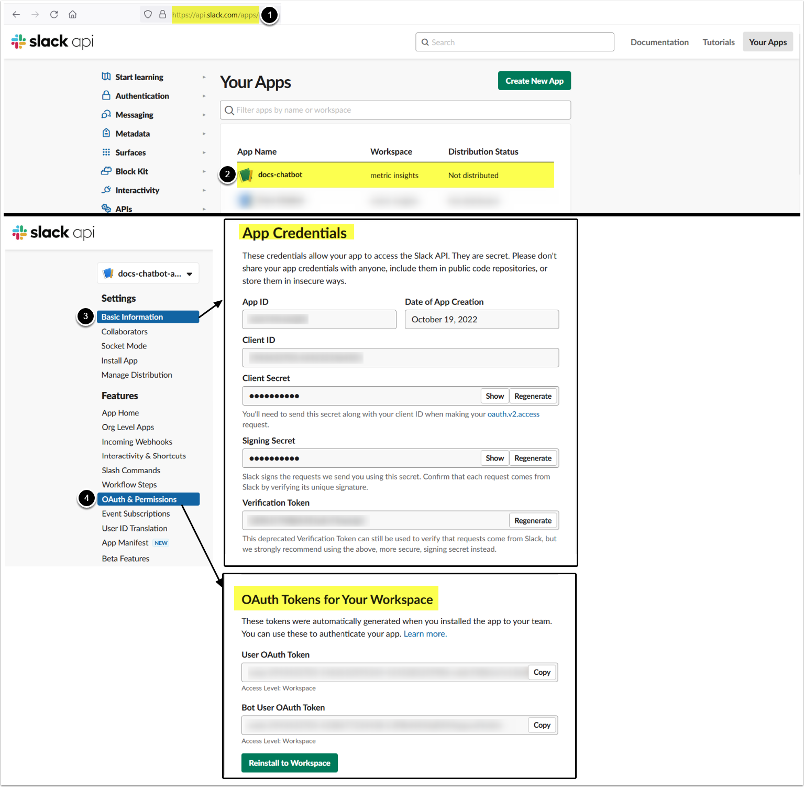Open the shield tracking protection icon
This screenshot has width=804, height=787.
tap(148, 15)
